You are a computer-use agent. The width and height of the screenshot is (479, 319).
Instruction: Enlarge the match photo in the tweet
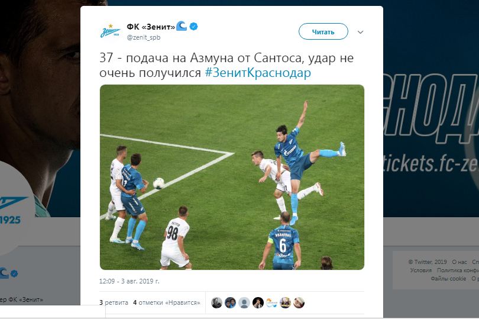[x=232, y=177]
